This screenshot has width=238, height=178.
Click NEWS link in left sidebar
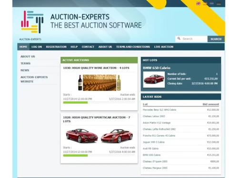(25, 70)
